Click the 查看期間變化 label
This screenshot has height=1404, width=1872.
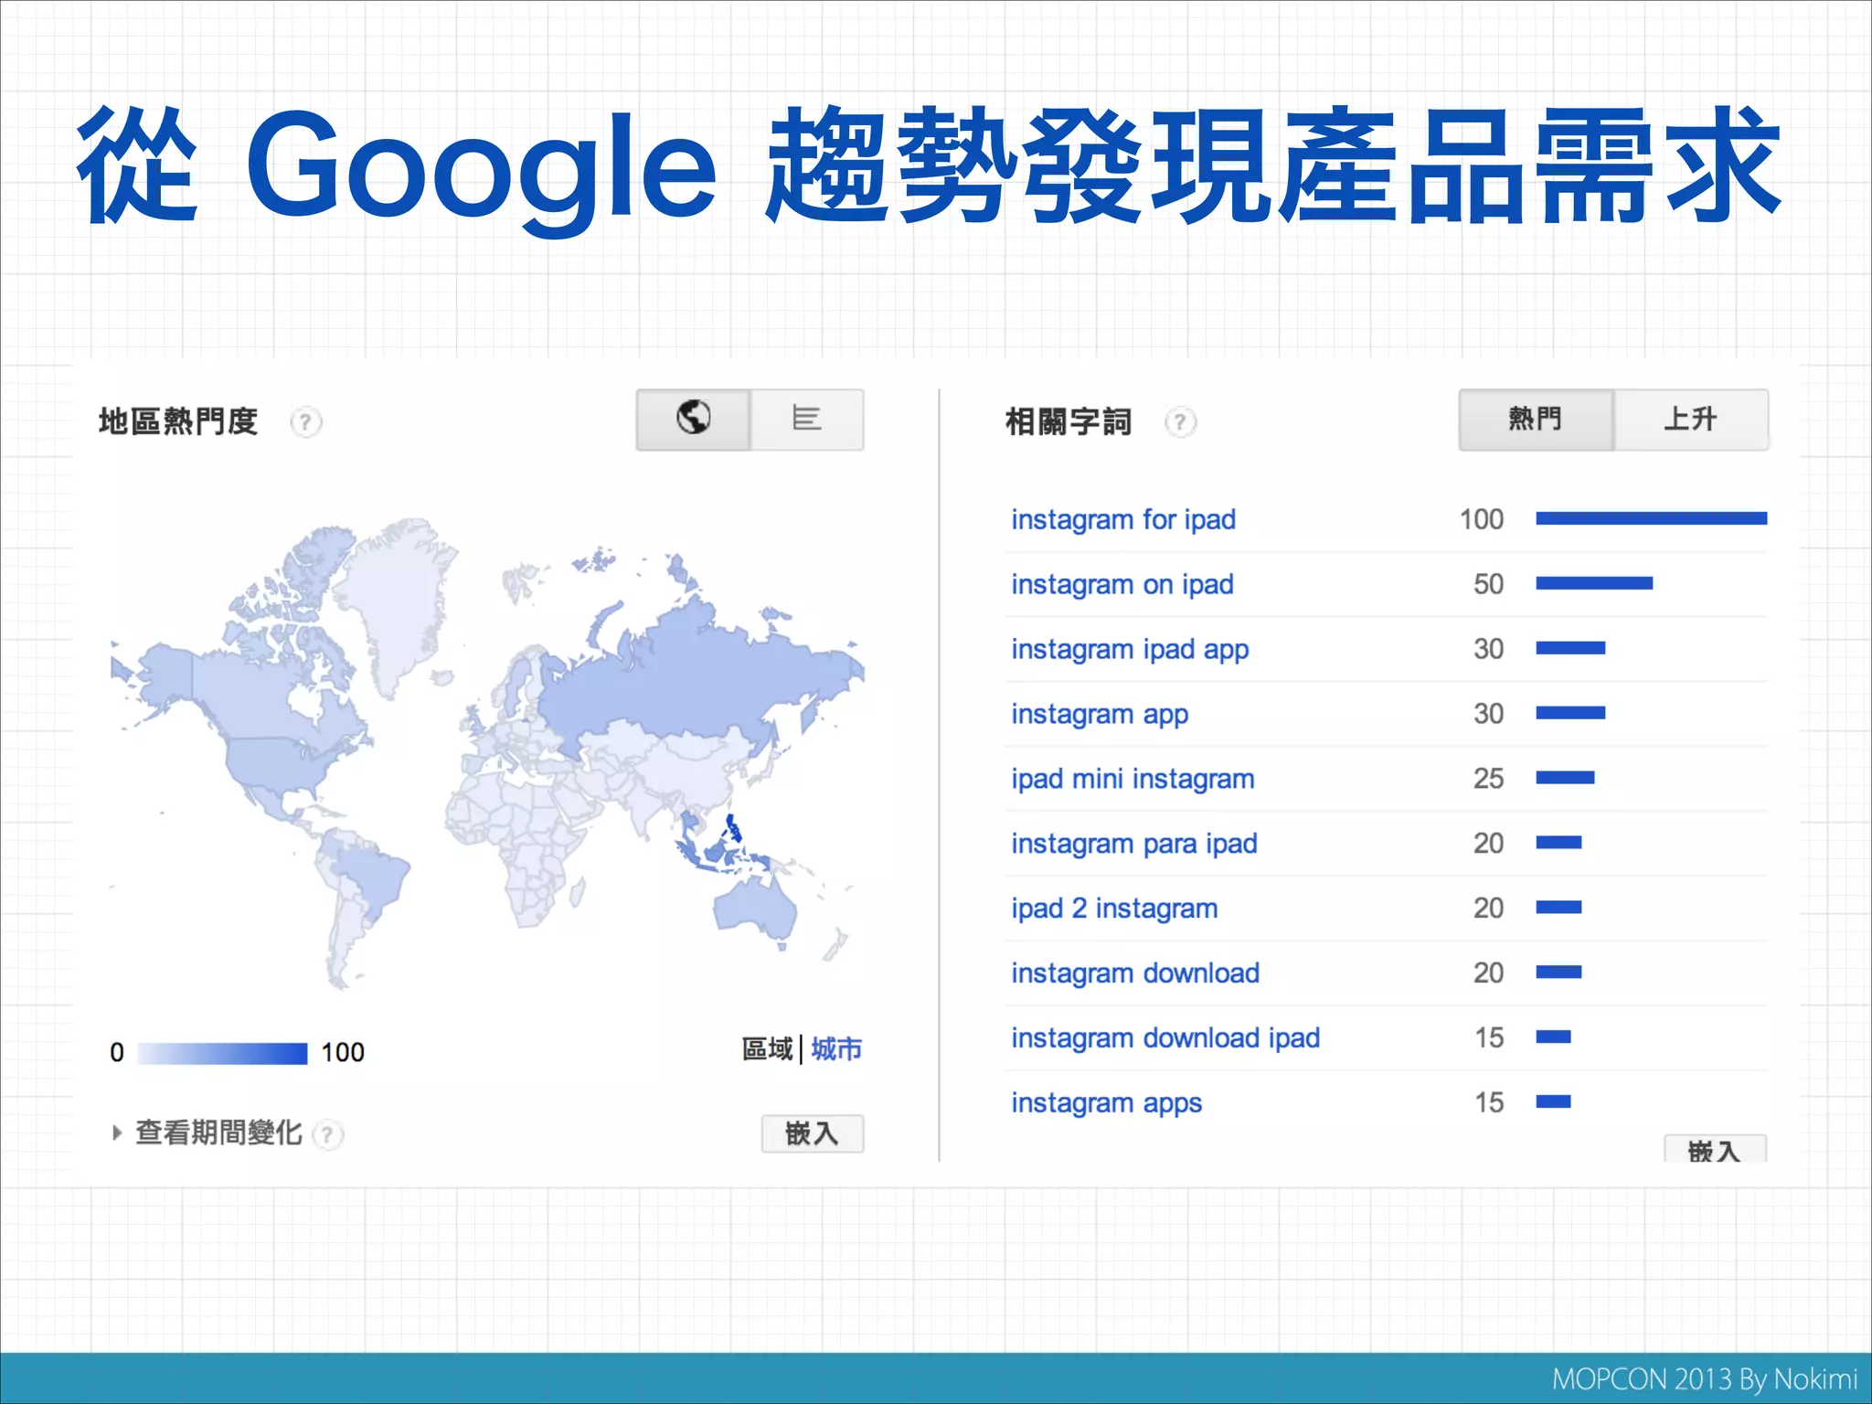tap(219, 1133)
